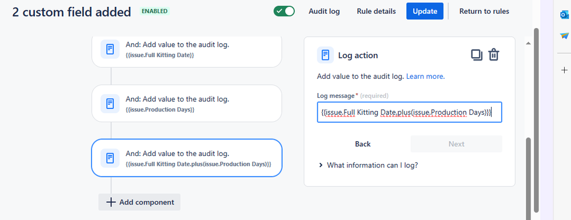Toggle the rule enabled switch off

click(x=284, y=11)
